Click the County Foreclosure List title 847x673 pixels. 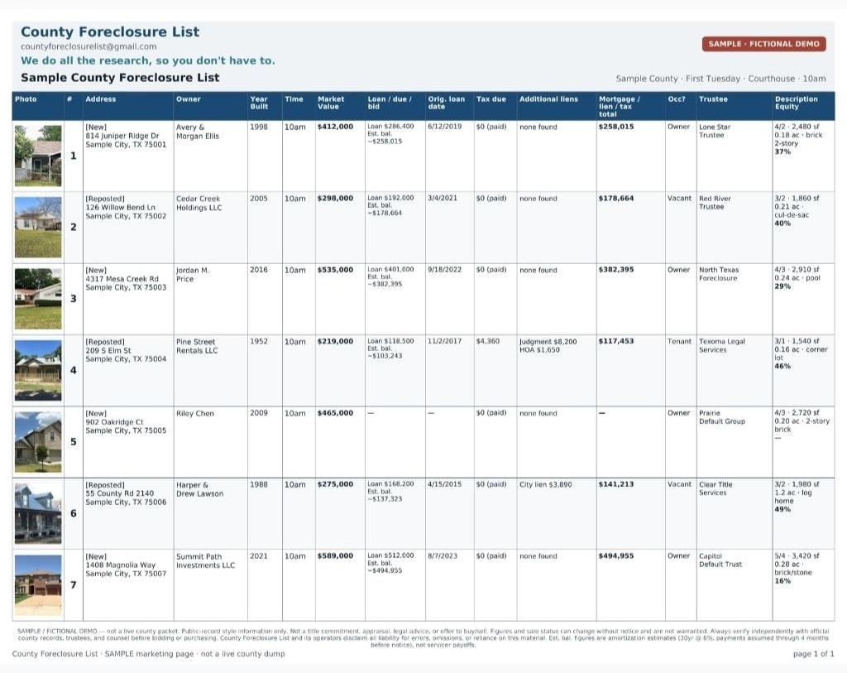tap(110, 32)
